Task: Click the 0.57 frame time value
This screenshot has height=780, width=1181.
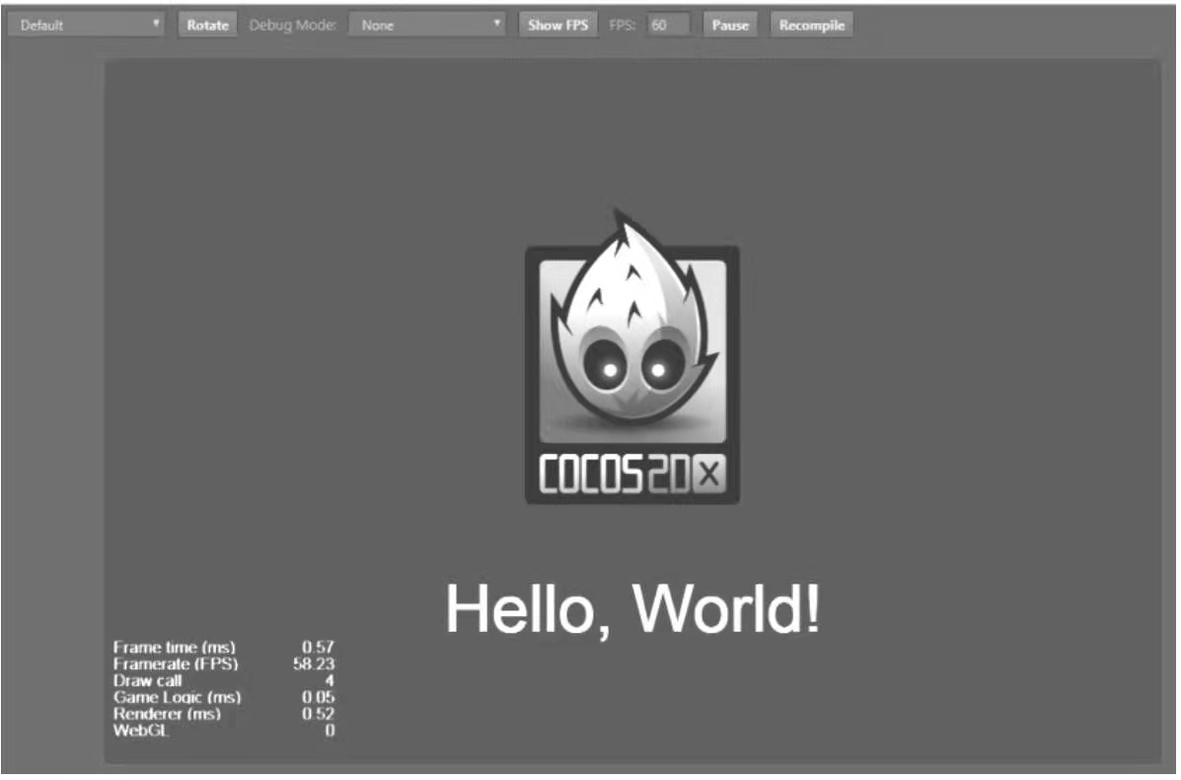Action: click(x=318, y=648)
